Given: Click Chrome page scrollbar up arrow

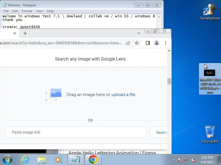Looking at the screenshot, I should pyautogui.click(x=169, y=51).
